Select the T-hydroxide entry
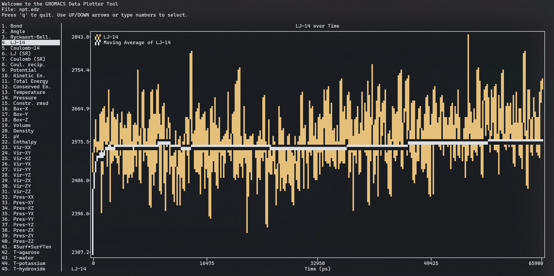Image resolution: width=554 pixels, height=276 pixels. [24, 269]
